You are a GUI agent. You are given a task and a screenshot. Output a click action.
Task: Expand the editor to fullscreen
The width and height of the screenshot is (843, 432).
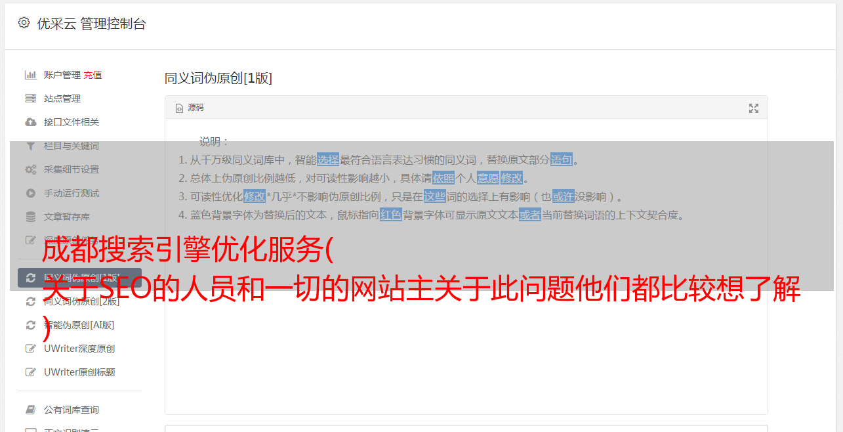coord(754,108)
